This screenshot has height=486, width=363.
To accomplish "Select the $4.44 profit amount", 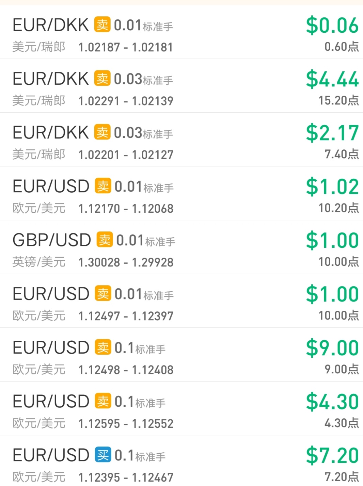I will (332, 79).
